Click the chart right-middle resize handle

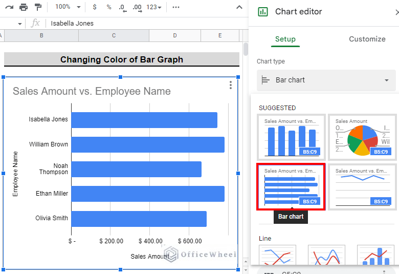[x=238, y=173]
